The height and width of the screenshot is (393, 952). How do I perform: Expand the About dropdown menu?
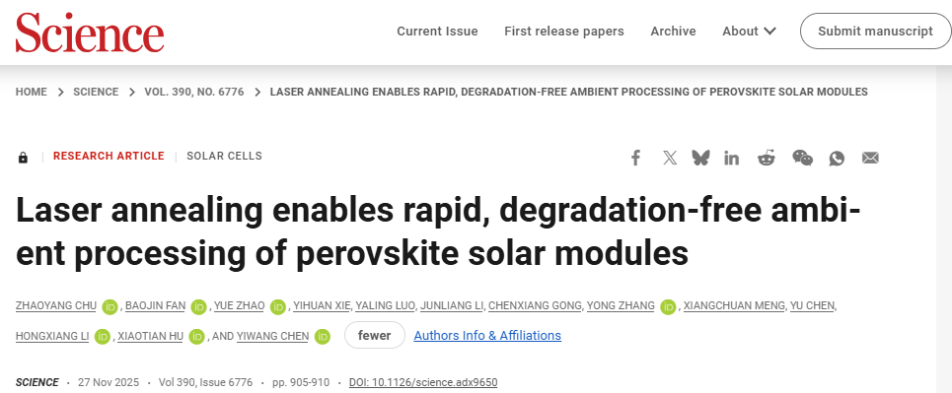click(749, 31)
